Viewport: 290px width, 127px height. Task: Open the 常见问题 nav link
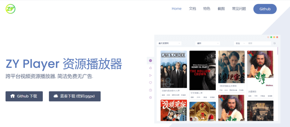tap(239, 9)
